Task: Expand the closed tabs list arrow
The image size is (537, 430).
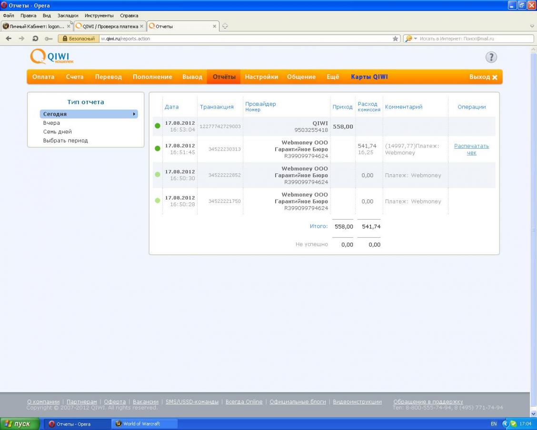Action: (532, 26)
